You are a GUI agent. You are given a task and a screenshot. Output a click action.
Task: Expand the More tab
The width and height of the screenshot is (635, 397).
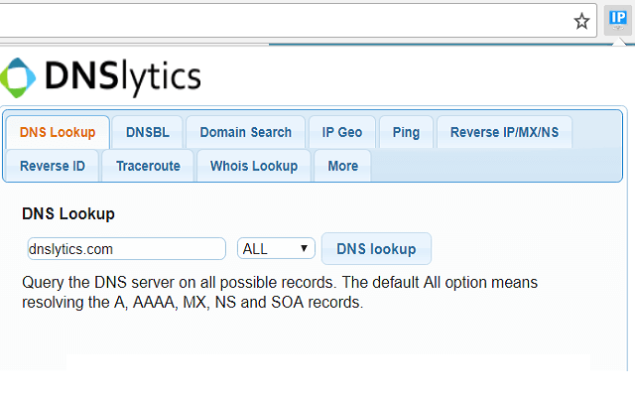[342, 166]
